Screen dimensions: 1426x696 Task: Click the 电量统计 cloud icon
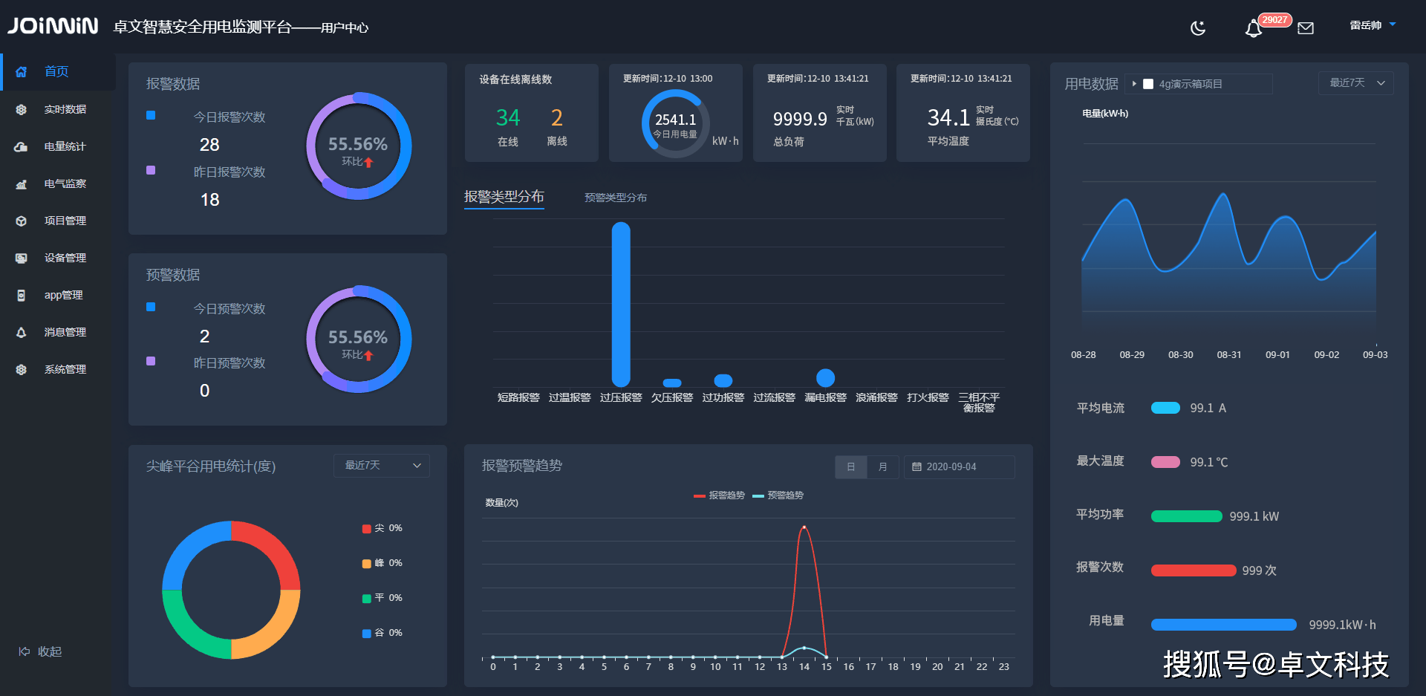click(x=22, y=146)
